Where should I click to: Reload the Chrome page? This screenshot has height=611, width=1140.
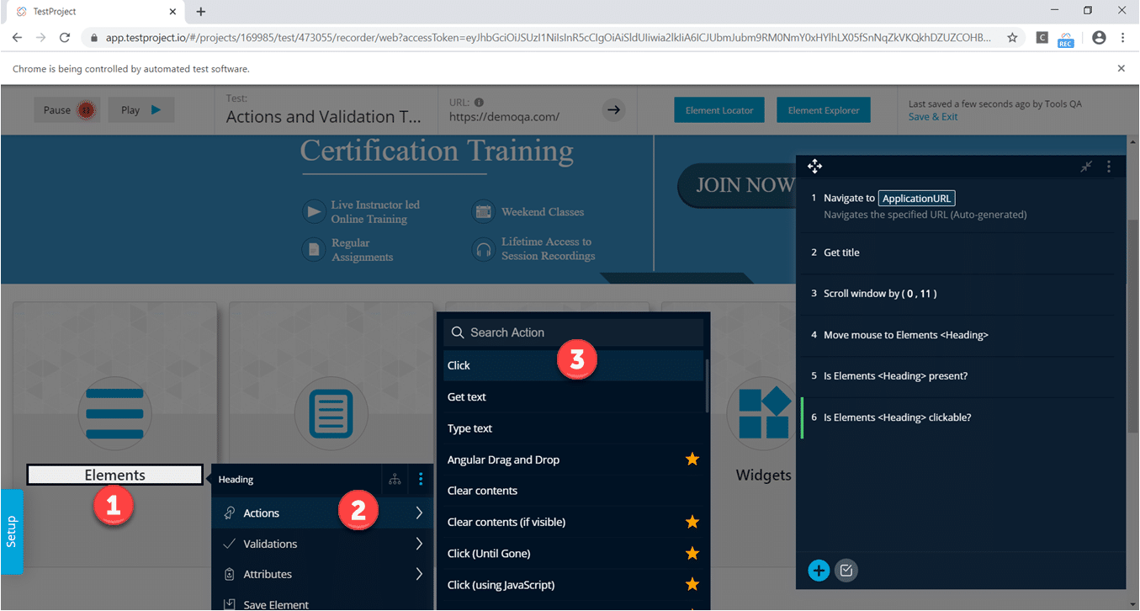(65, 38)
